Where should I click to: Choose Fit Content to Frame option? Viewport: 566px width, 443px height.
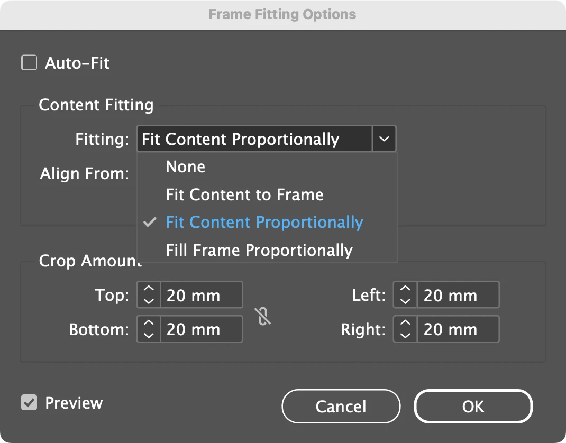click(244, 195)
